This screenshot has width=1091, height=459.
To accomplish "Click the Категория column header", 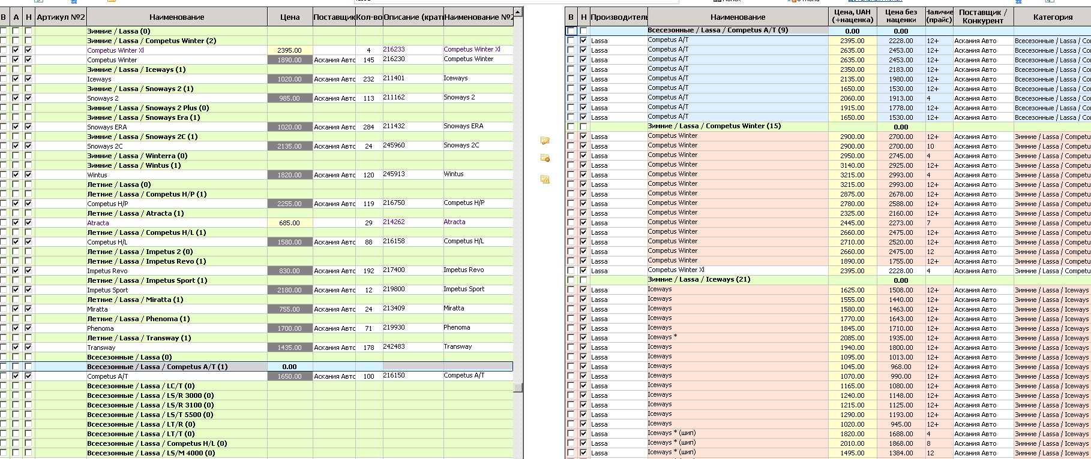I will (x=1053, y=17).
